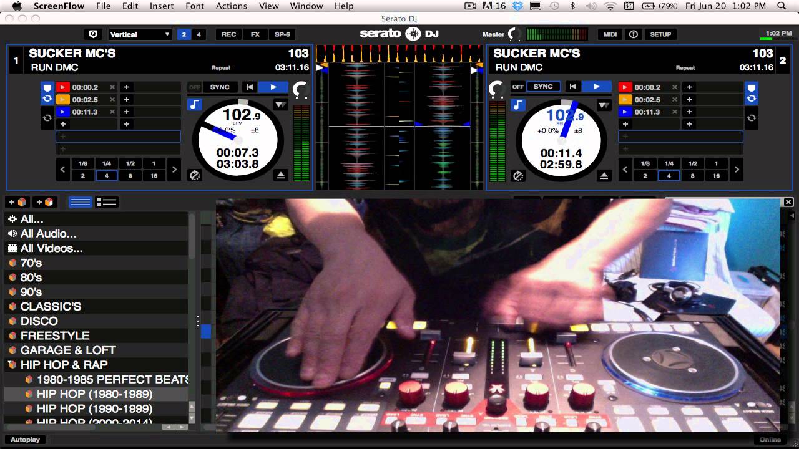Toggle keylock on deck 1

(x=195, y=105)
